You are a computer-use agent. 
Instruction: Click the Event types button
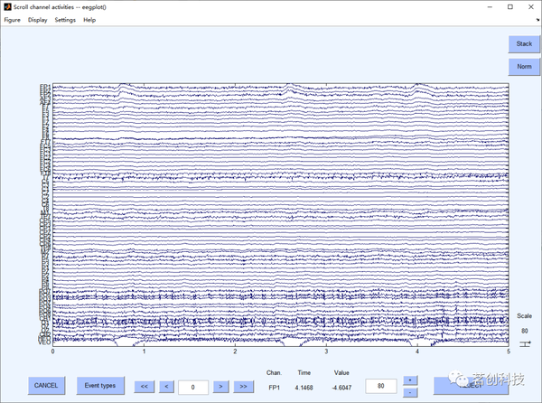click(x=100, y=386)
